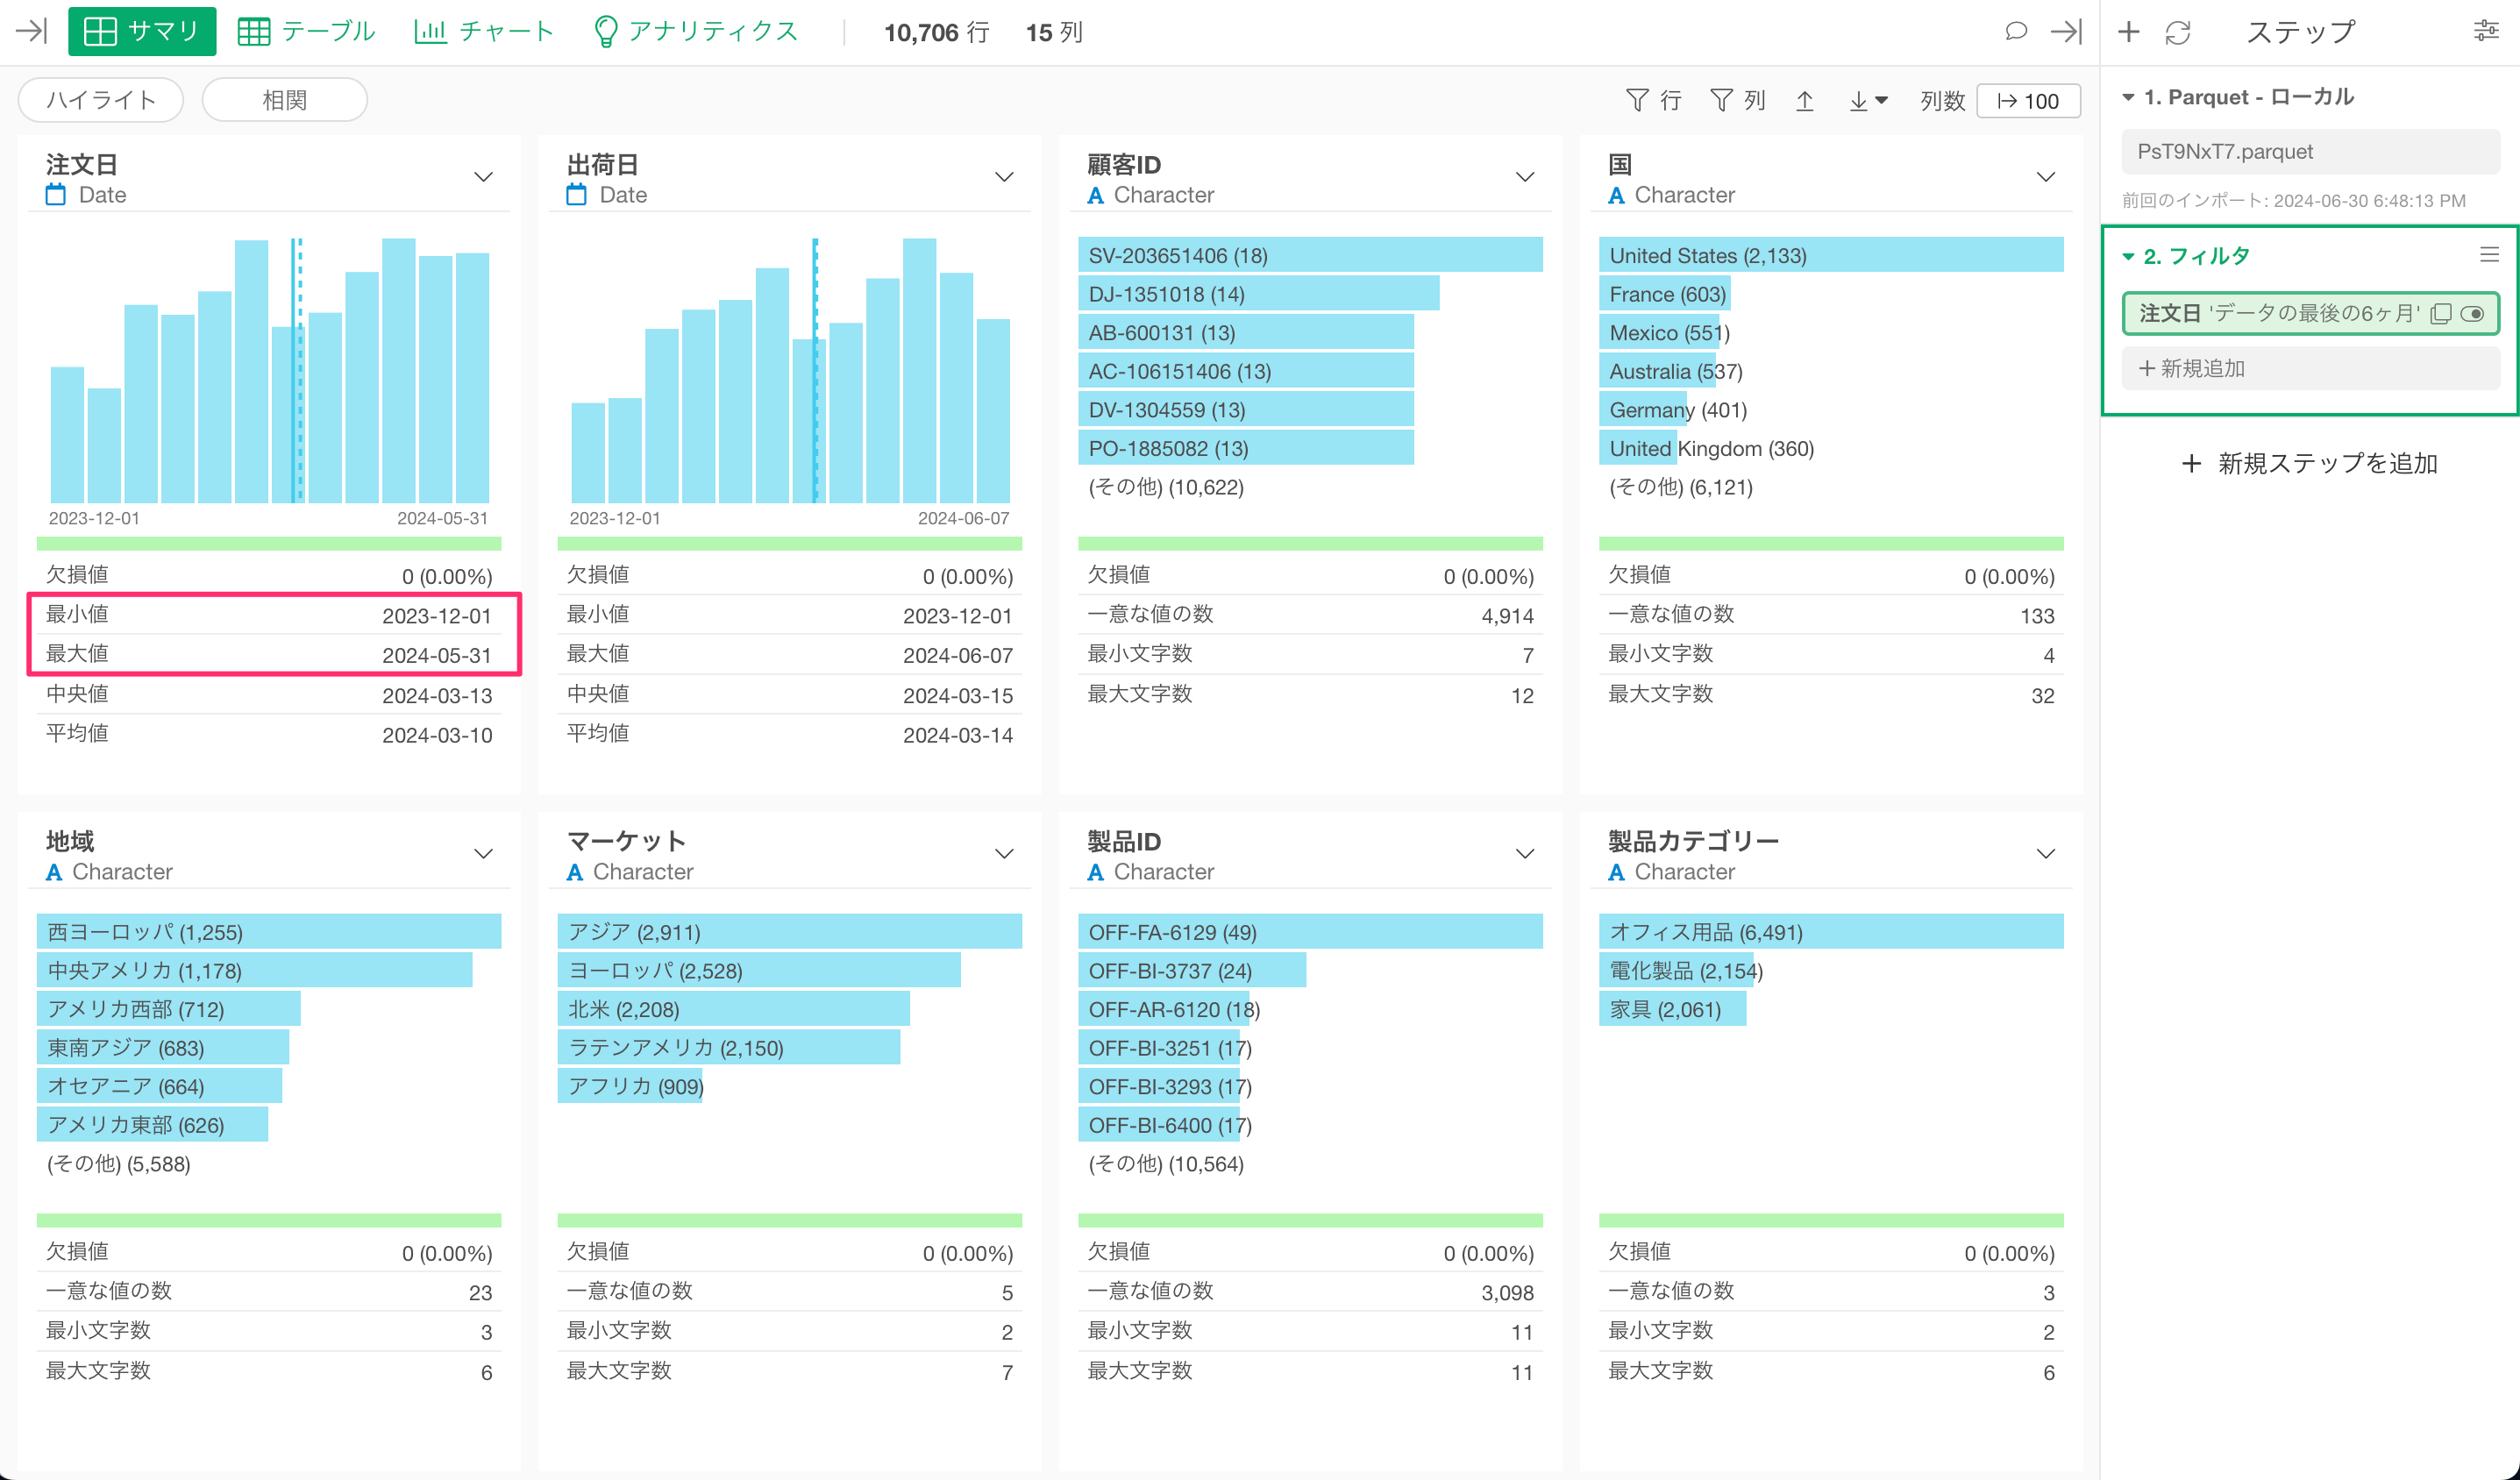Screen dimensions: 2520x1480
Task: Click the upload arrow icon
Action: [x=1805, y=100]
